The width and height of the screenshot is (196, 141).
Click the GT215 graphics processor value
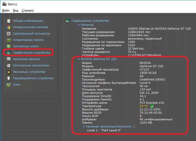point(145,69)
